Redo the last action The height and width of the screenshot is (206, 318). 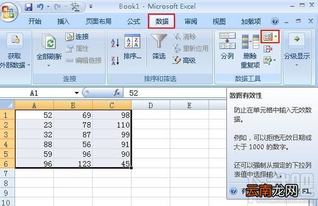coord(57,7)
